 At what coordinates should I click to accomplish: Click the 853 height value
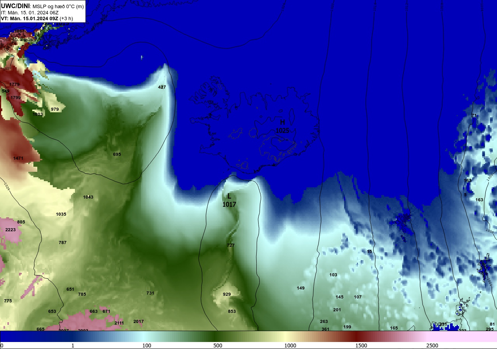pyautogui.click(x=232, y=311)
